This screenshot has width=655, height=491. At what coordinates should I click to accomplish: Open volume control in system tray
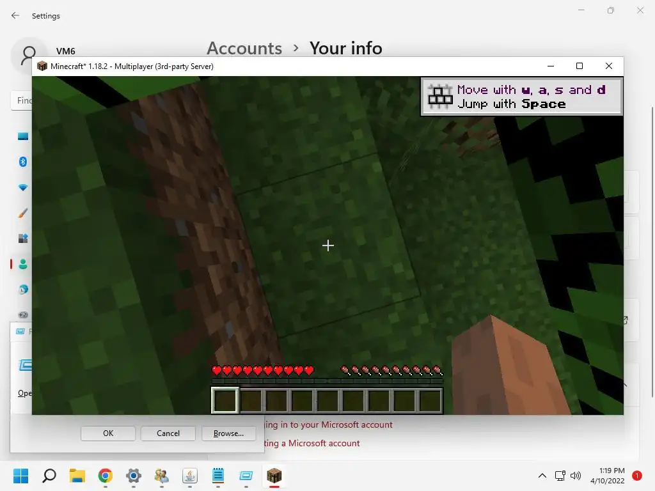click(x=576, y=476)
